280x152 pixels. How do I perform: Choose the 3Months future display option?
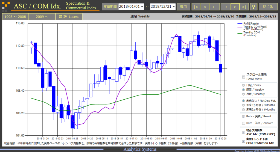point(243,105)
